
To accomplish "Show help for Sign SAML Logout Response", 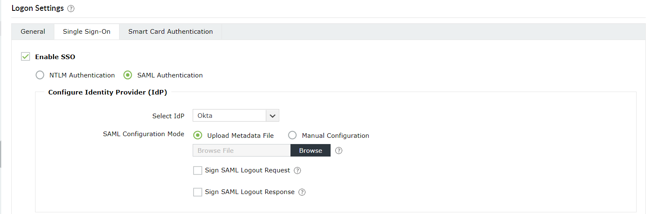I will pos(302,192).
